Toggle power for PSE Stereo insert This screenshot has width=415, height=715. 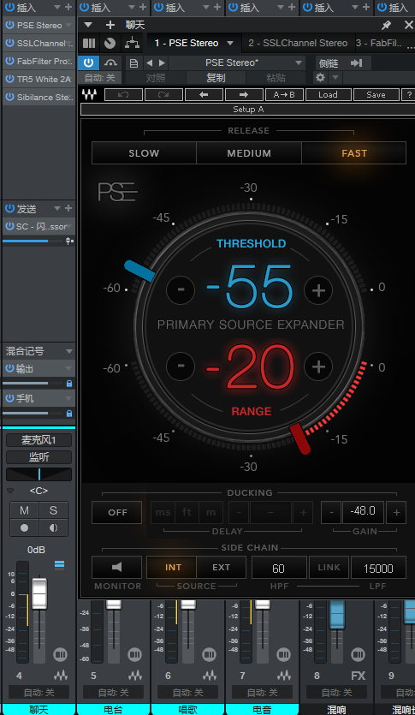coord(9,26)
